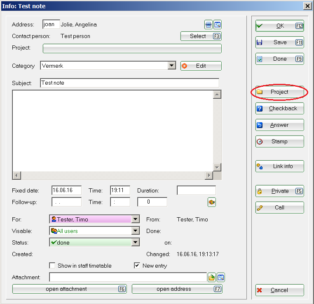The width and height of the screenshot is (314, 304).
Task: Click the print icon beside the address
Action: click(x=209, y=25)
